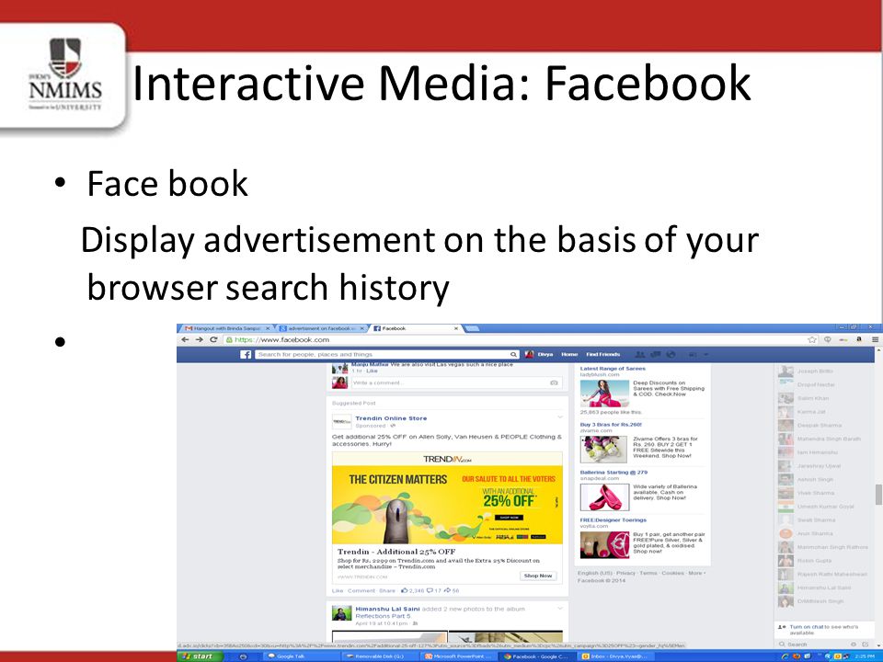Open Trendin Online Store link
Viewport: 883px width, 662px height.
tap(391, 418)
